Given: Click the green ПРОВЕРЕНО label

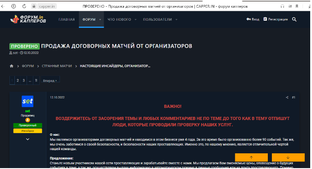Looking at the screenshot, I should pos(24,46).
